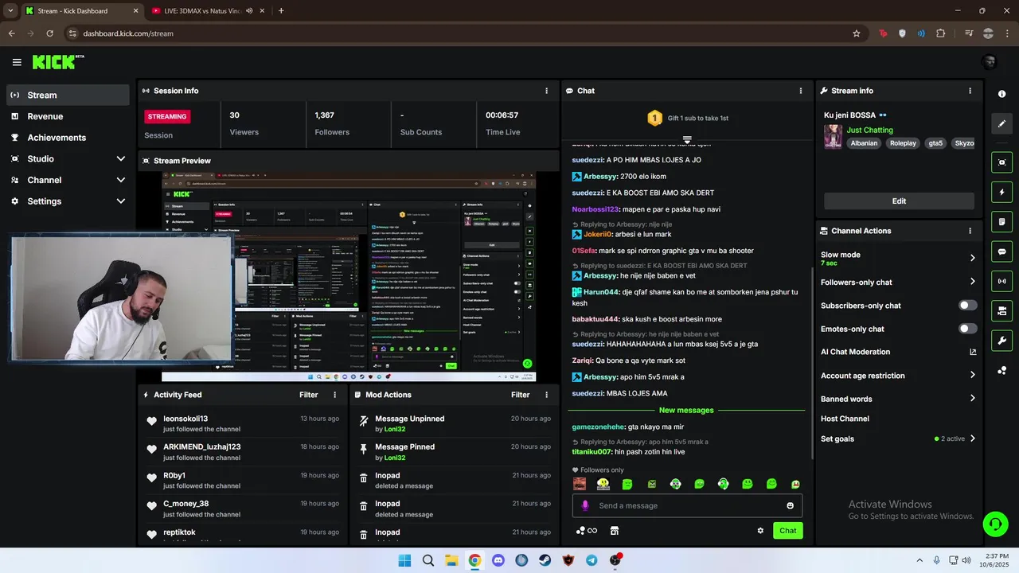Open Windows Start menu
This screenshot has height=573, width=1019.
click(404, 560)
